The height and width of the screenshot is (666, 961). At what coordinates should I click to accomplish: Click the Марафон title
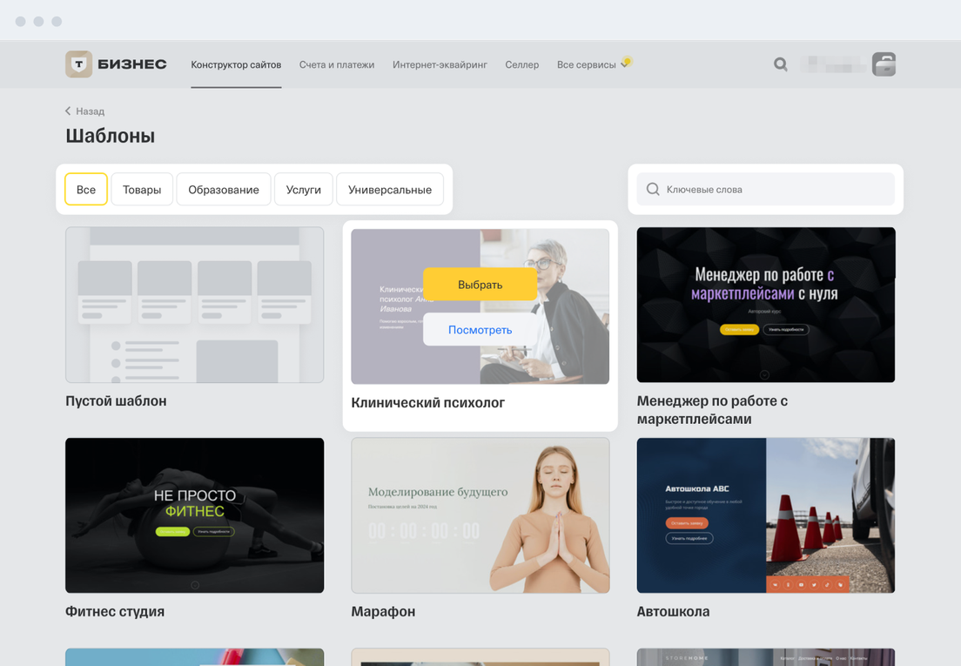coord(383,611)
